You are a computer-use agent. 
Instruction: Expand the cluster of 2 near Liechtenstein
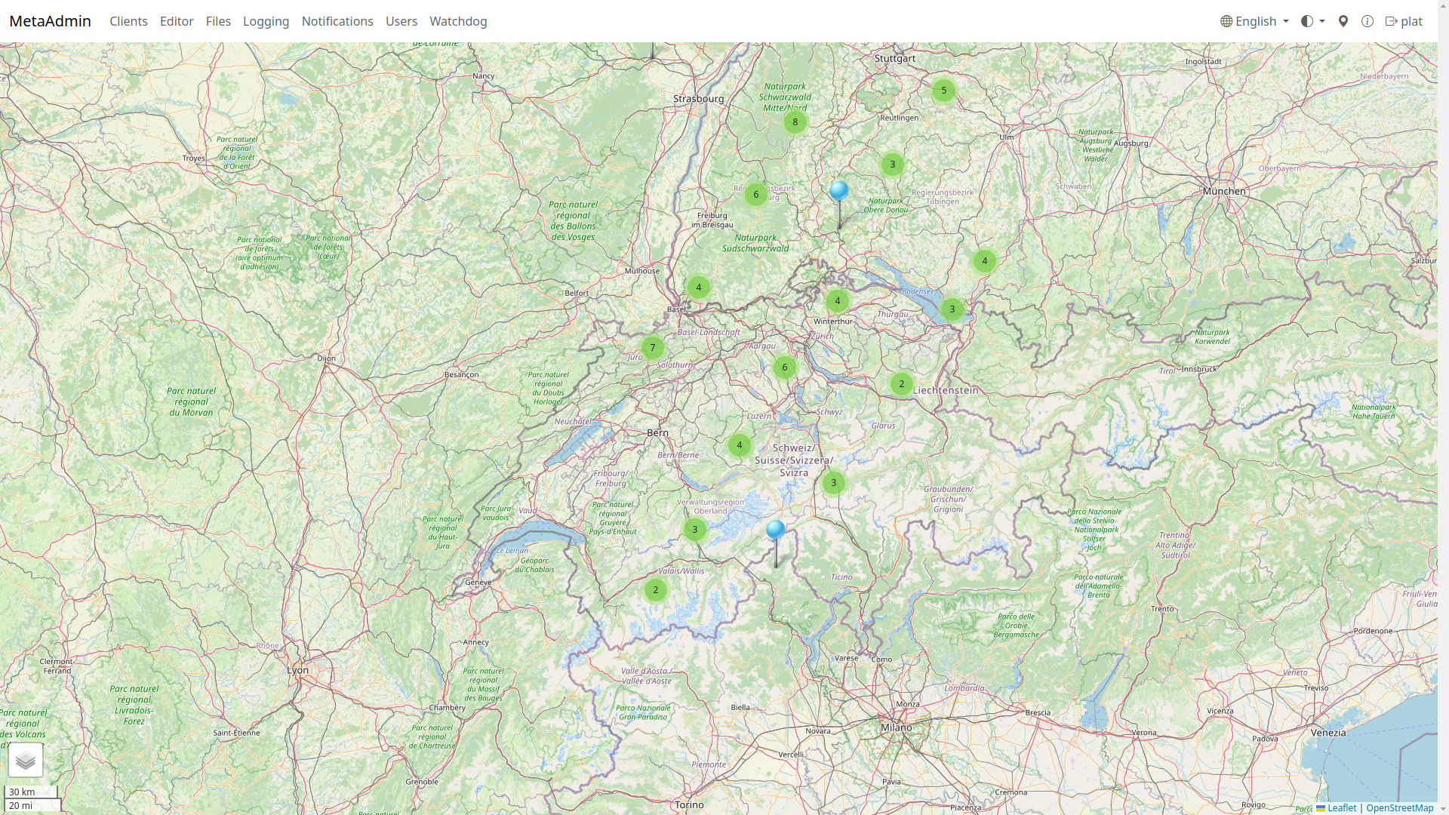[x=901, y=384]
